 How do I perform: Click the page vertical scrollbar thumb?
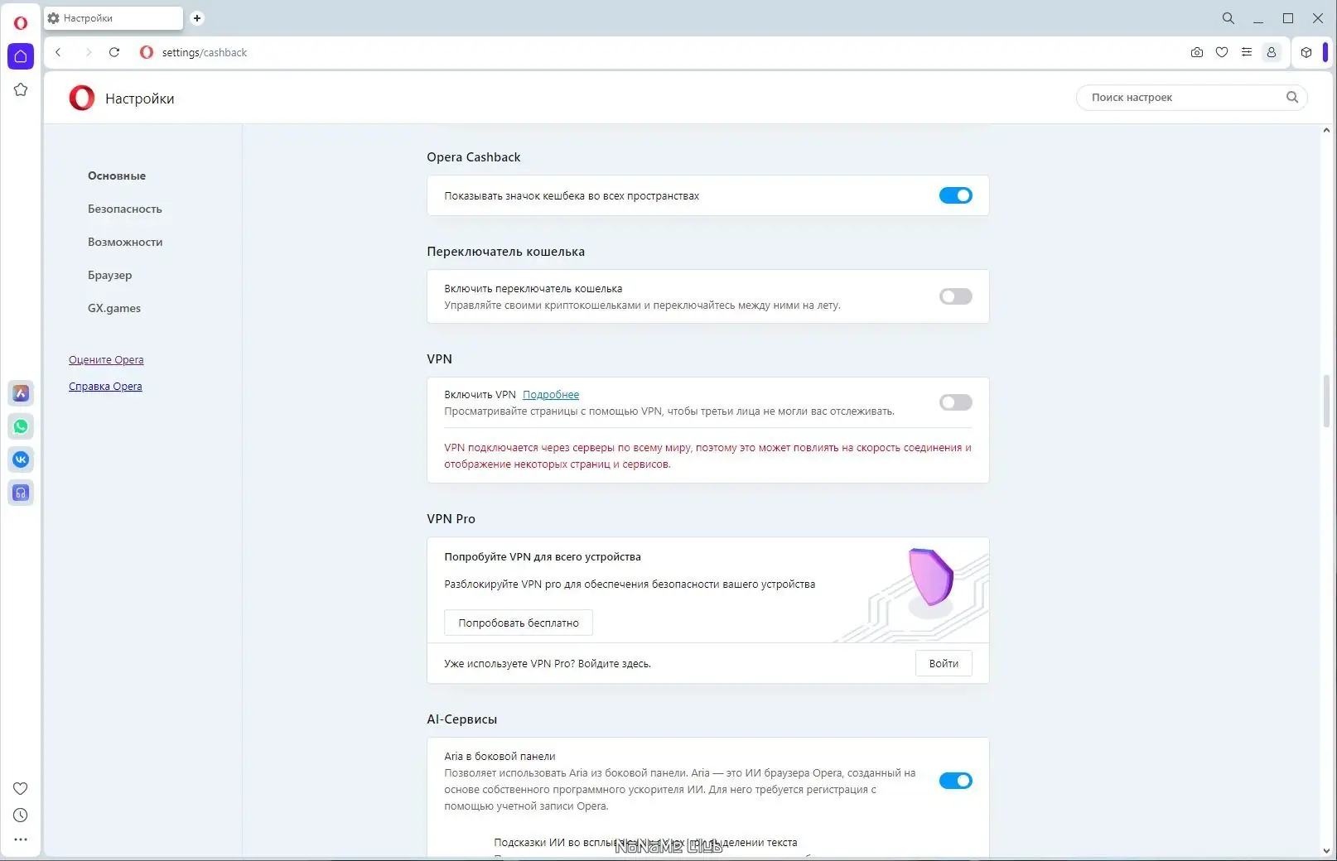[x=1326, y=402]
